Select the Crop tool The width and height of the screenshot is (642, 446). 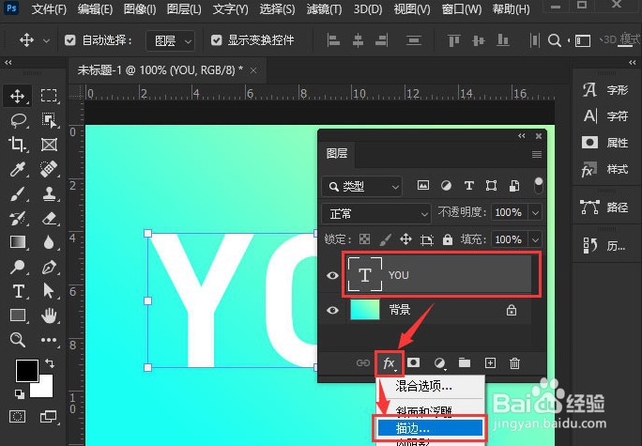point(17,145)
